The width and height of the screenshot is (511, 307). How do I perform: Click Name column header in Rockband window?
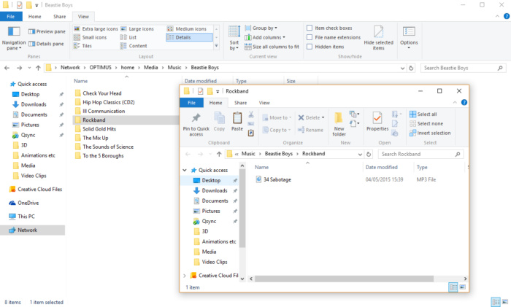261,167
